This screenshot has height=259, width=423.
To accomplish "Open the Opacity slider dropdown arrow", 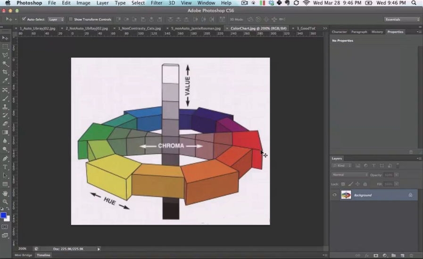I will tap(396, 175).
